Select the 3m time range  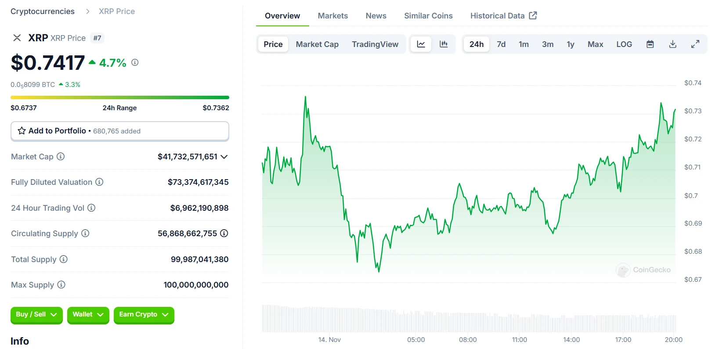click(548, 44)
